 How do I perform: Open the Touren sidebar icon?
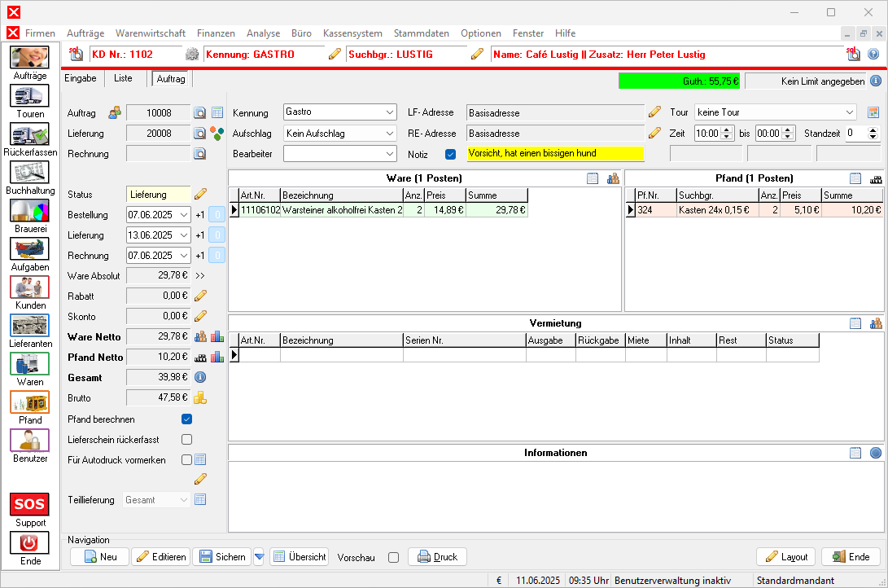30,96
